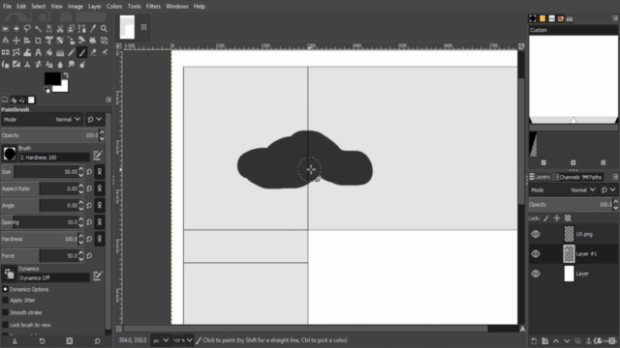Swap foreground and background colors
The height and width of the screenshot is (348, 620).
point(66,75)
